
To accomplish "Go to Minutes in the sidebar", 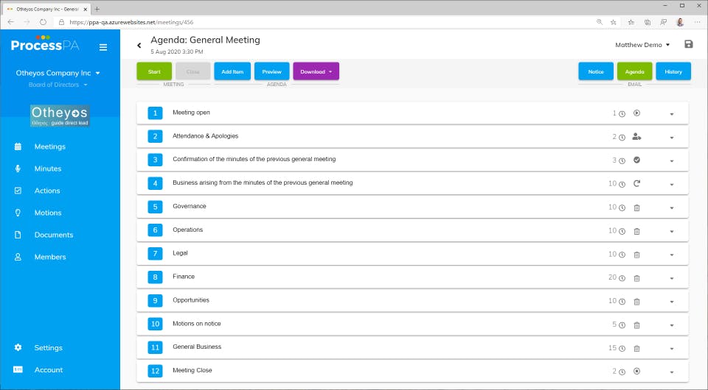I will (48, 169).
